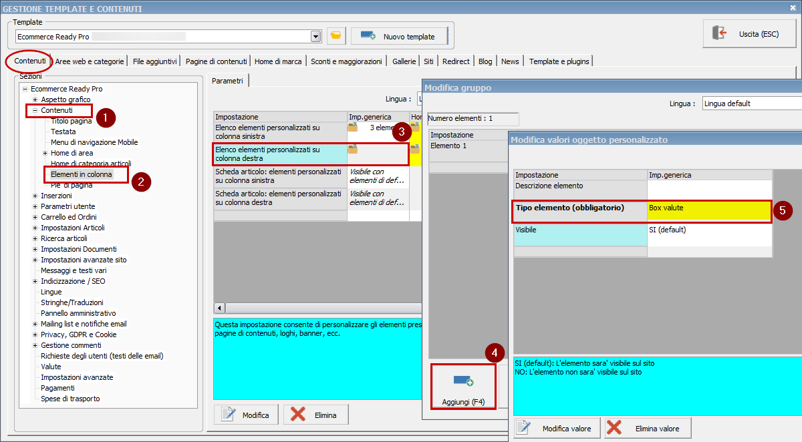Open the Sconti e maggiorazioni tab

pos(346,61)
